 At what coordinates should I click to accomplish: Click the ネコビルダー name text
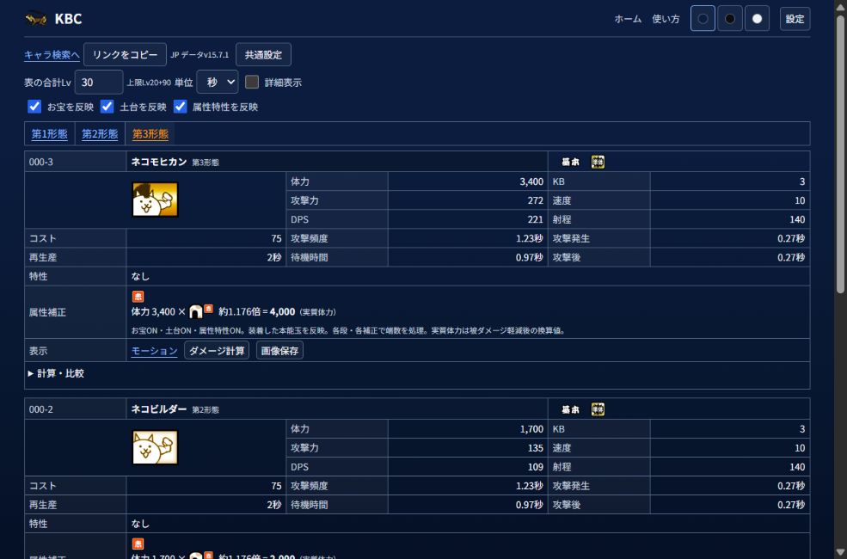(159, 408)
